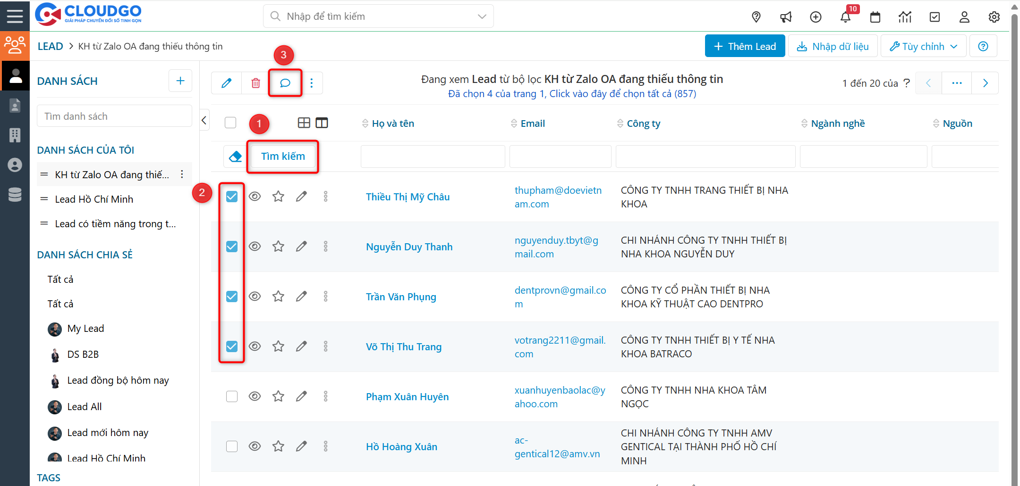1020x486 pixels.
Task: Open the My Lead shared list
Action: [85, 329]
